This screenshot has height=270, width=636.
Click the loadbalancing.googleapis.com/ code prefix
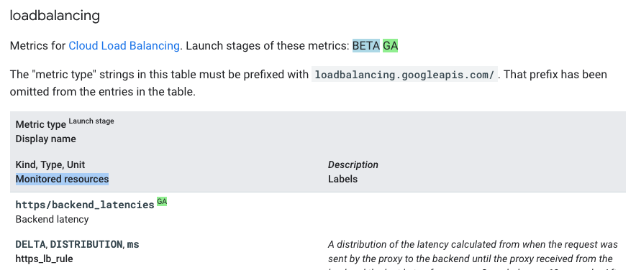click(404, 75)
